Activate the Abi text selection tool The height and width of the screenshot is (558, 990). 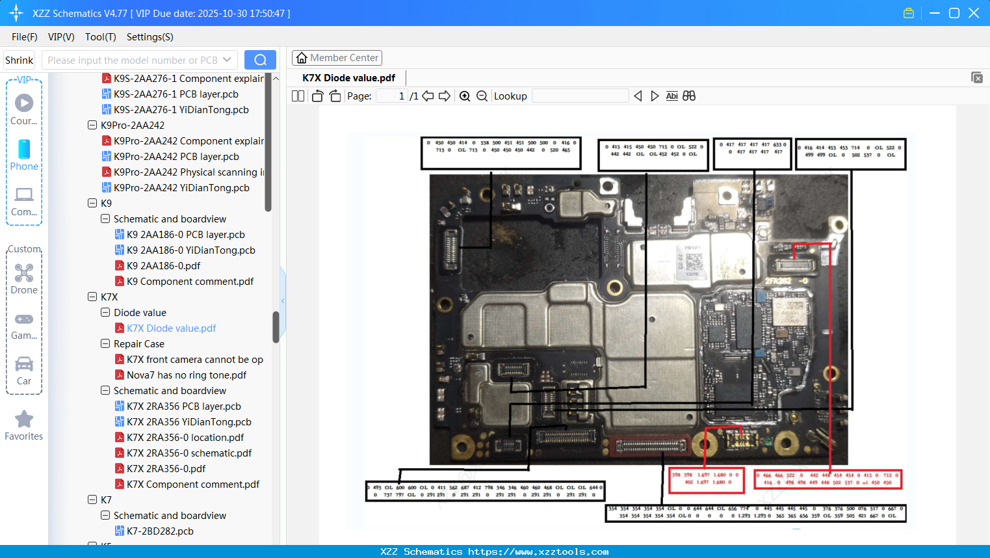(x=671, y=96)
